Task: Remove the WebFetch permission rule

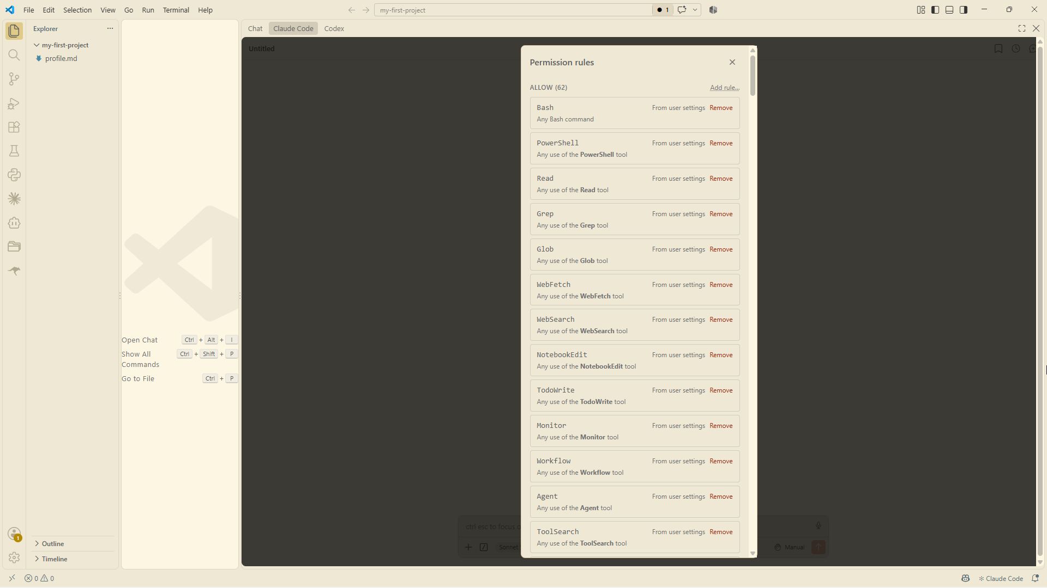Action: tap(721, 285)
